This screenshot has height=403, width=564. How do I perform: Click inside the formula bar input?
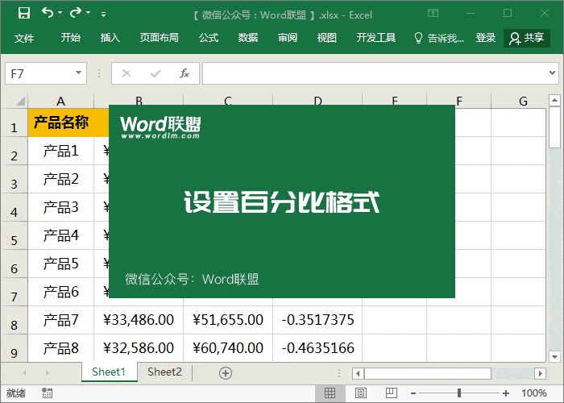click(x=371, y=73)
